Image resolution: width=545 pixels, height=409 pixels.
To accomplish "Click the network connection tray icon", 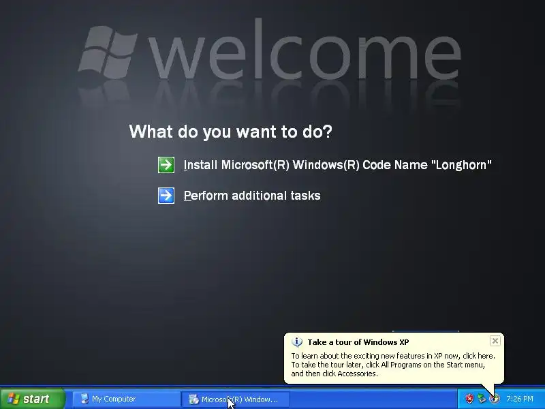I will [482, 399].
